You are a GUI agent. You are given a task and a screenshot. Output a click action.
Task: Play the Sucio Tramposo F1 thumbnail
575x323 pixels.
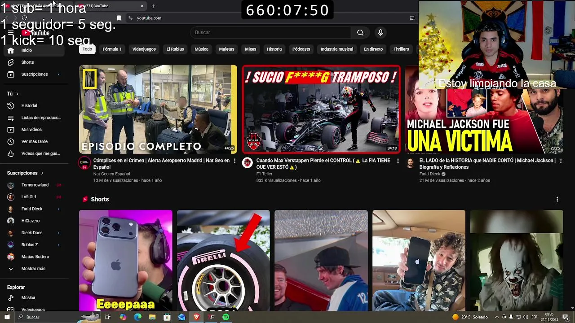point(321,109)
